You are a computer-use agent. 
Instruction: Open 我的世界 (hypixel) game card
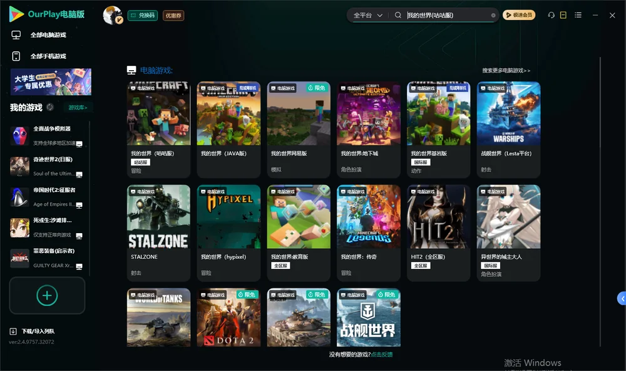(228, 233)
